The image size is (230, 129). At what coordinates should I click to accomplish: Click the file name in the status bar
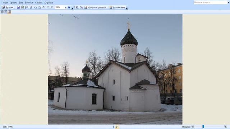point(8,127)
